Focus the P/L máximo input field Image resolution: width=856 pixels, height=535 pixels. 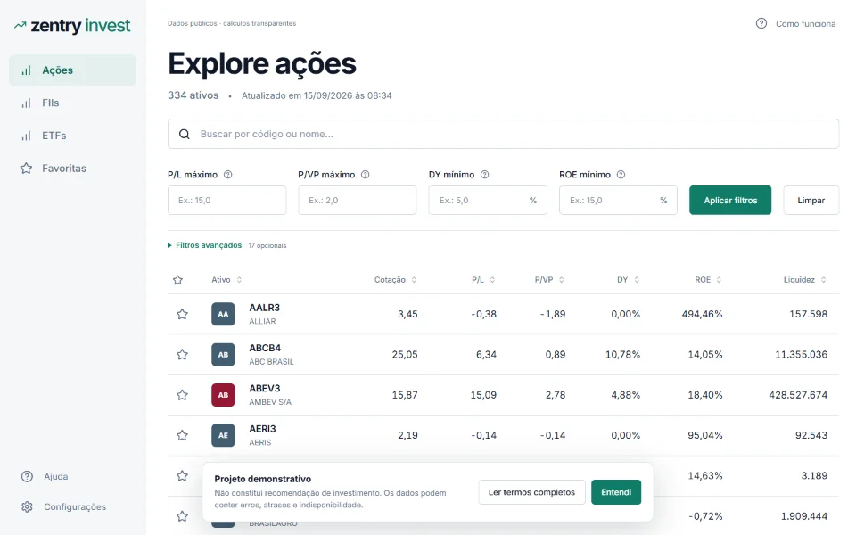click(x=227, y=201)
